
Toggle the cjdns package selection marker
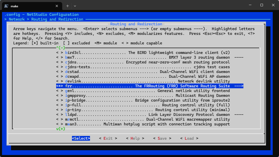59,62
